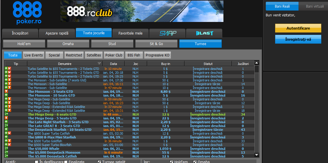Sort tournaments by Jucători column header
This screenshot has width=328, height=163.
tap(243, 64)
